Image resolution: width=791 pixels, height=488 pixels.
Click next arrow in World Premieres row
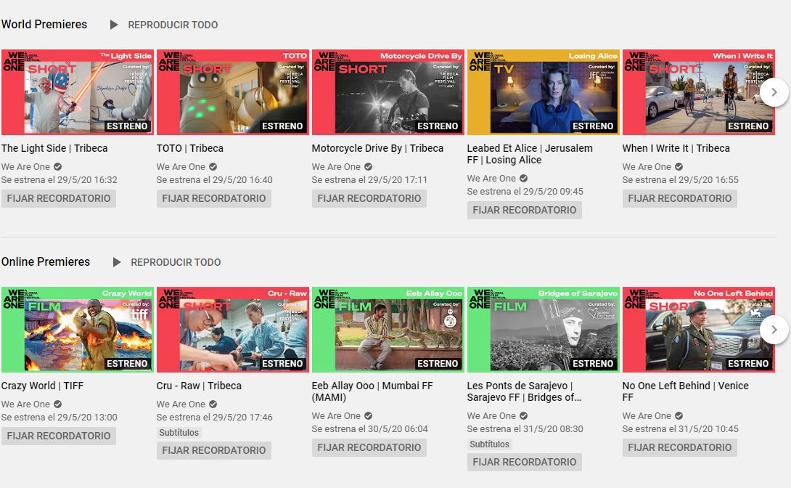tap(774, 91)
